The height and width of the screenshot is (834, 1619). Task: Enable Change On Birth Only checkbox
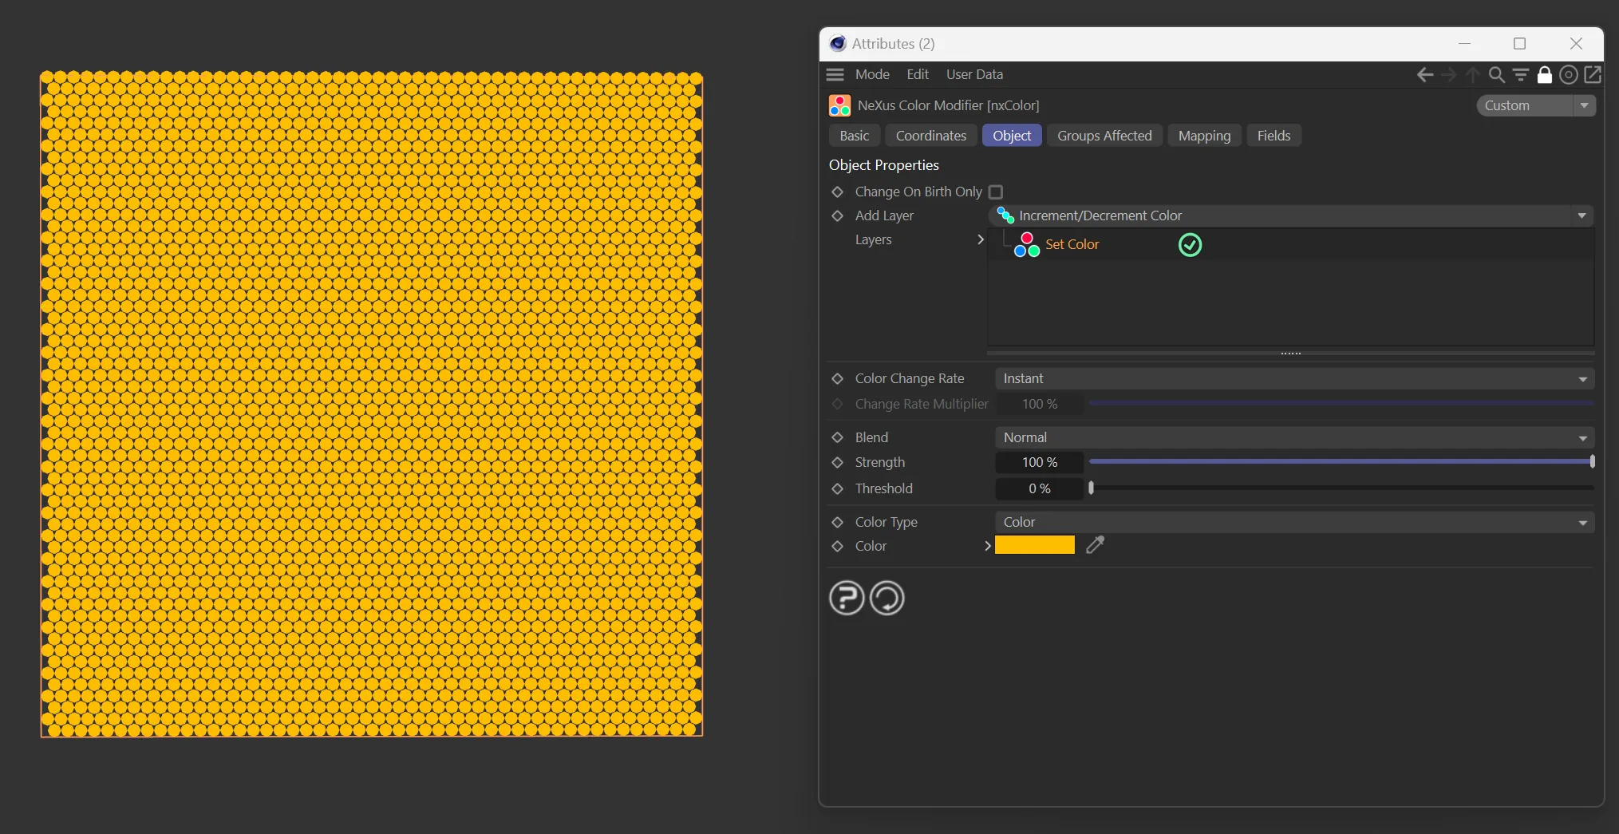(996, 192)
